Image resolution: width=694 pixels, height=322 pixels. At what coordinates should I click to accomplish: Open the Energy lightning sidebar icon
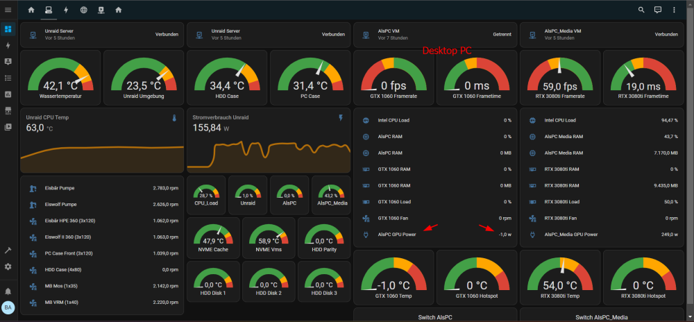(x=8, y=46)
